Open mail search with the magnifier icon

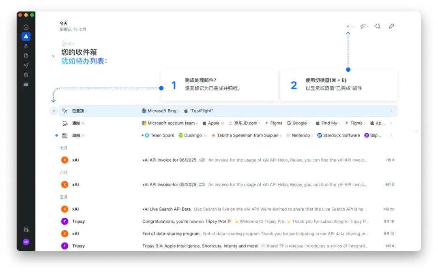pos(378,26)
